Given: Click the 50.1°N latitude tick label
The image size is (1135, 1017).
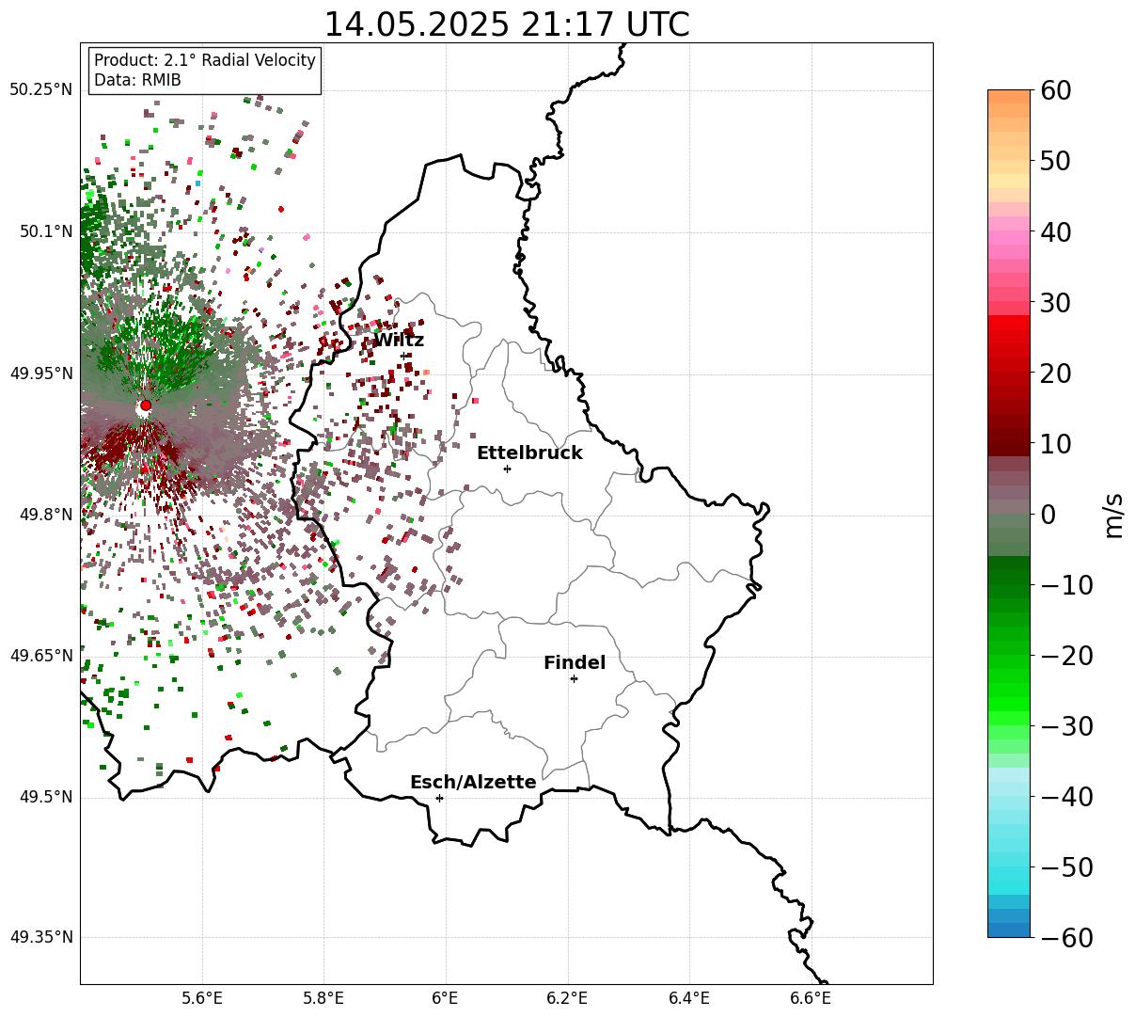Looking at the screenshot, I should [x=45, y=231].
